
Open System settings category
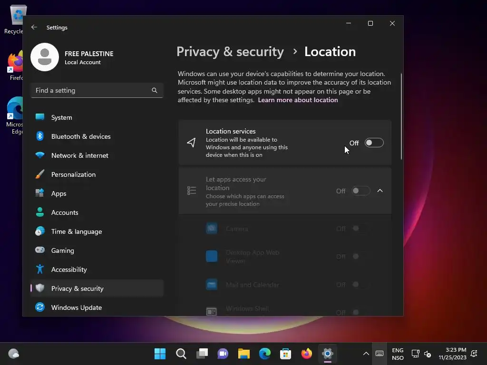pyautogui.click(x=97, y=117)
